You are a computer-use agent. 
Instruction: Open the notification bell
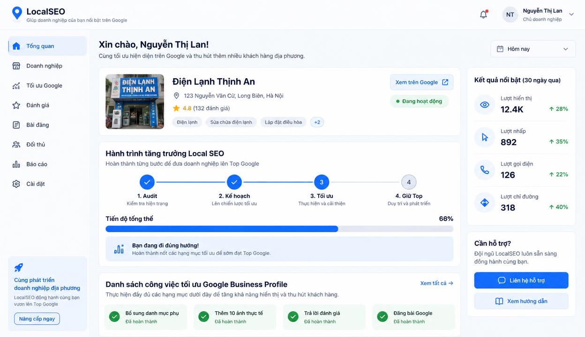(484, 15)
